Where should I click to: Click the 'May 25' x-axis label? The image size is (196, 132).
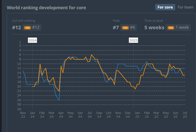click(x=166, y=115)
